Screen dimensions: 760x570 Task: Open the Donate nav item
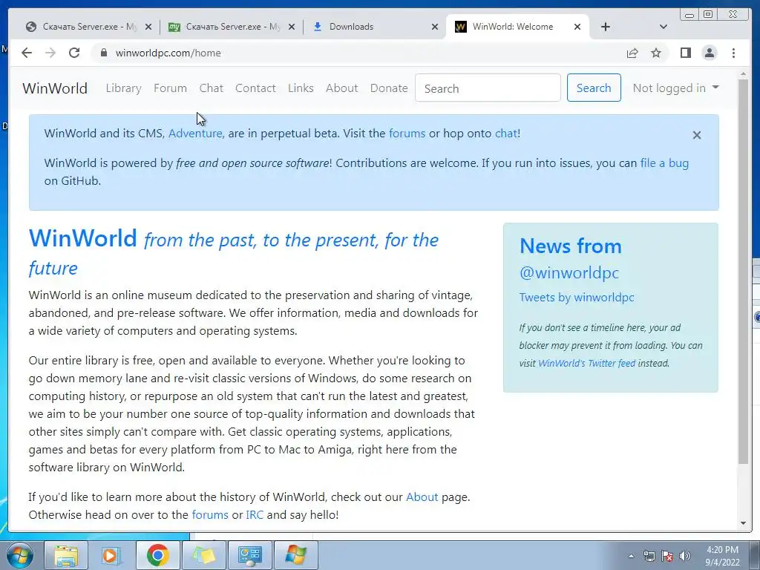(389, 88)
